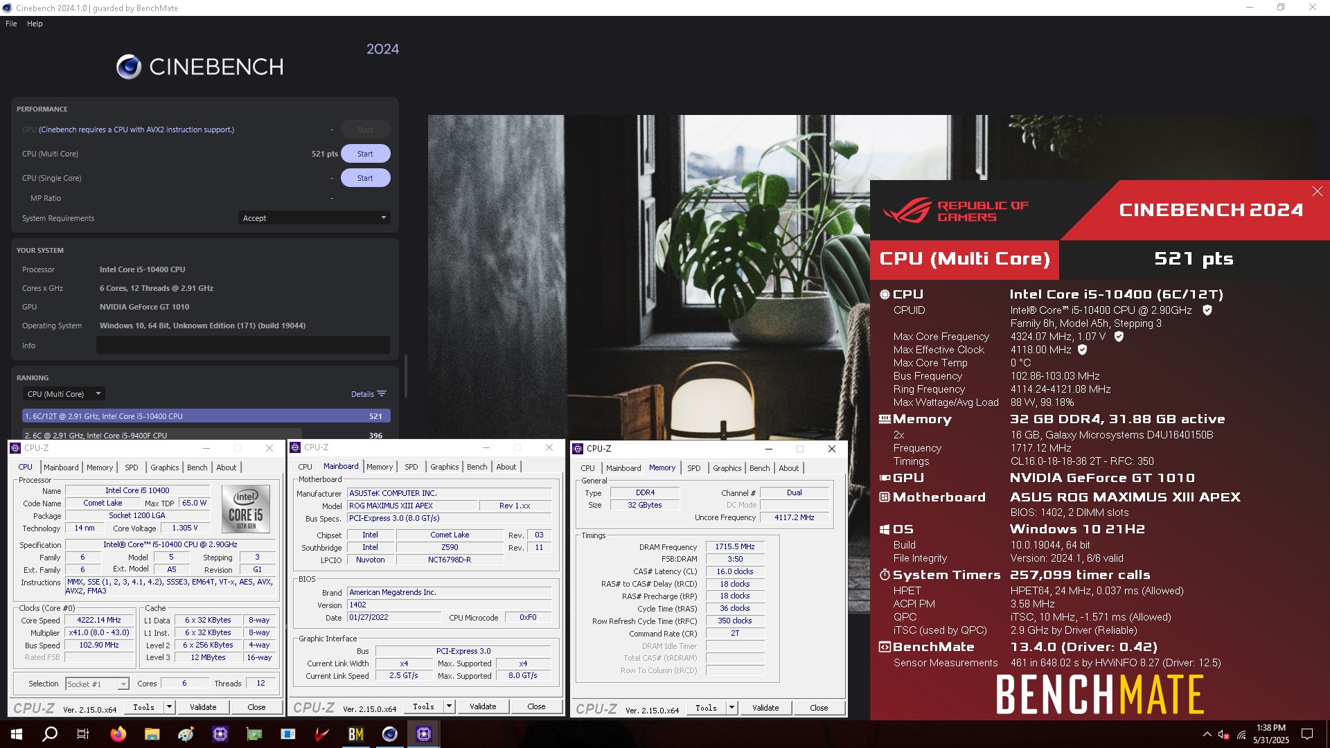Click Validate in CPU-Z CPU window

point(203,707)
